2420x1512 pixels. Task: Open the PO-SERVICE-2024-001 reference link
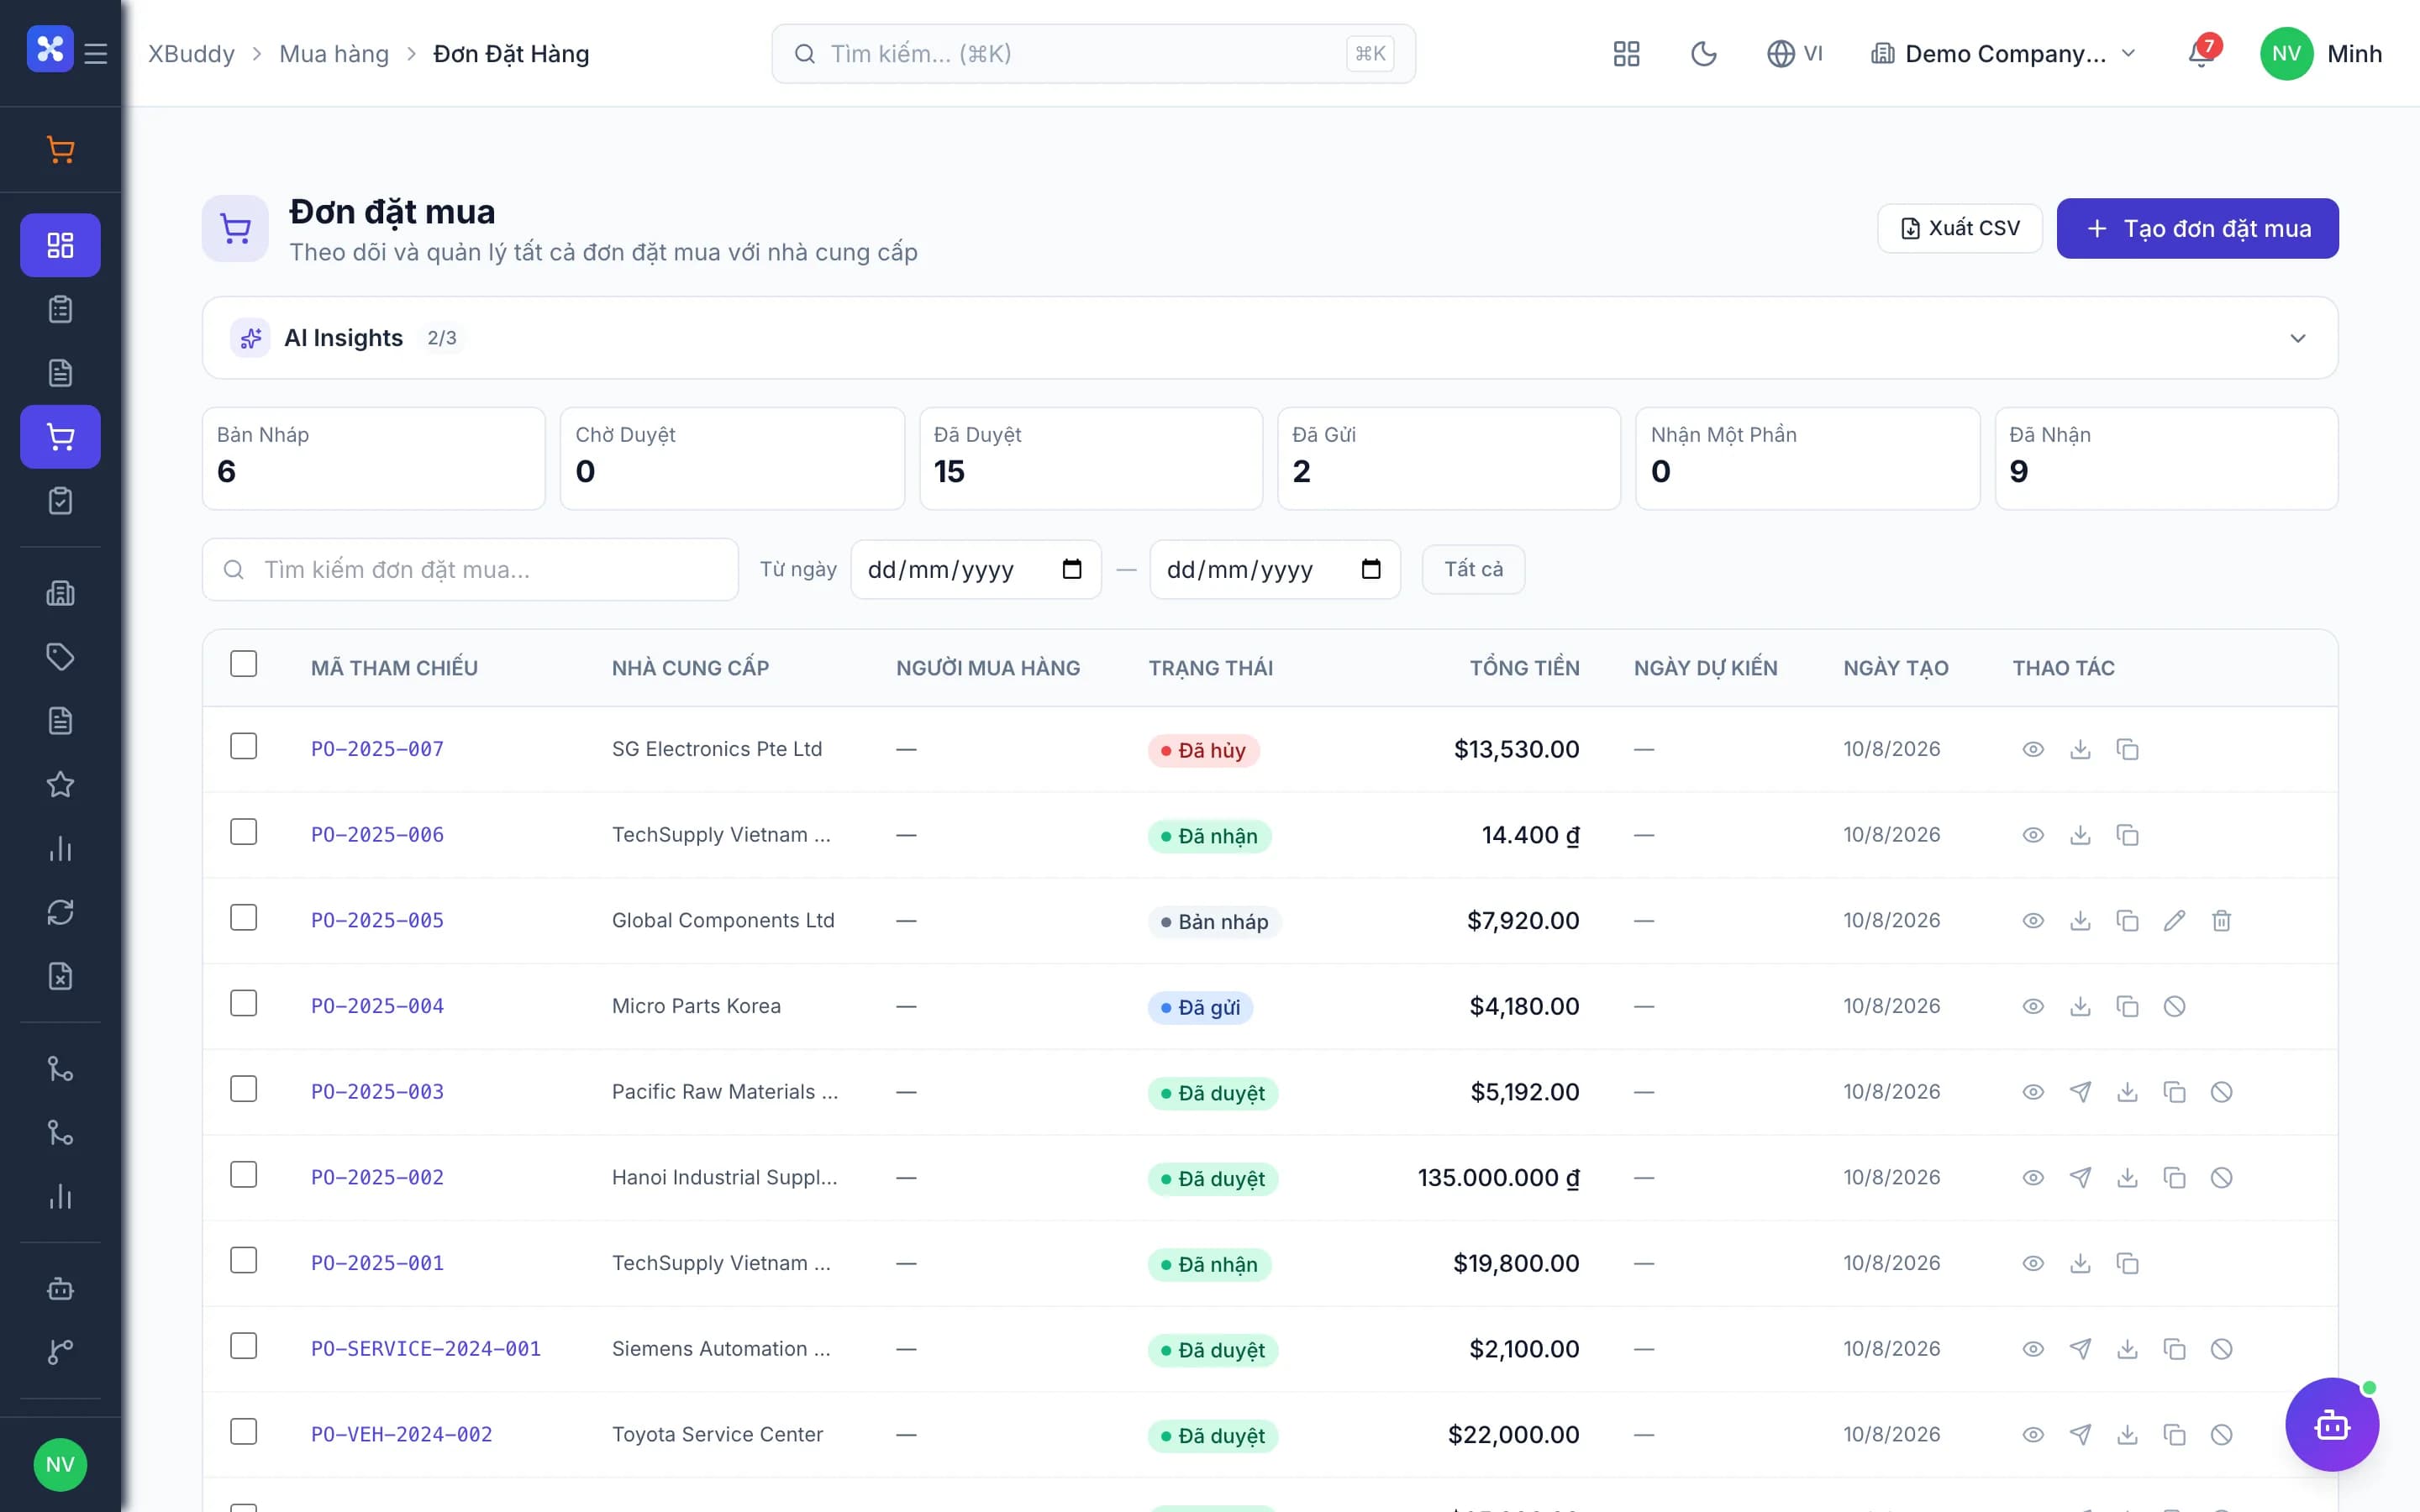[425, 1349]
